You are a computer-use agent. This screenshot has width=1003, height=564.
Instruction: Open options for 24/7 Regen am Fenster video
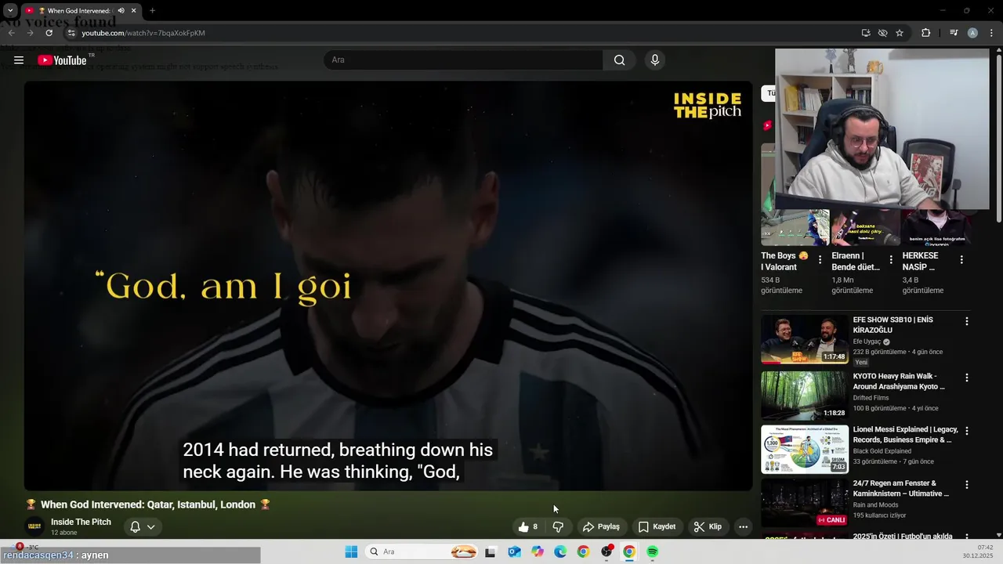coord(966,485)
